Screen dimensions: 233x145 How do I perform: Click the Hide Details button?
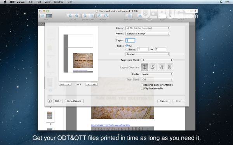coord(74,101)
